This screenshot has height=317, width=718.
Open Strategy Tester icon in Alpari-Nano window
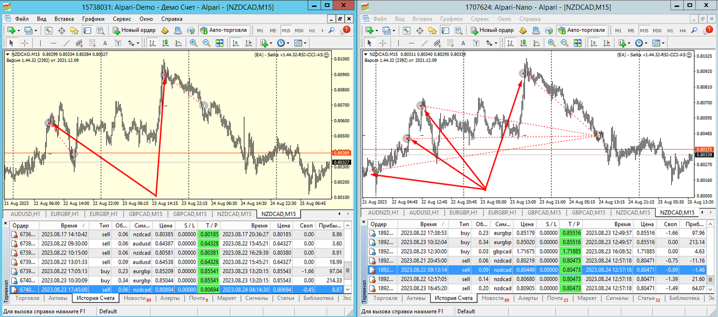point(458,30)
